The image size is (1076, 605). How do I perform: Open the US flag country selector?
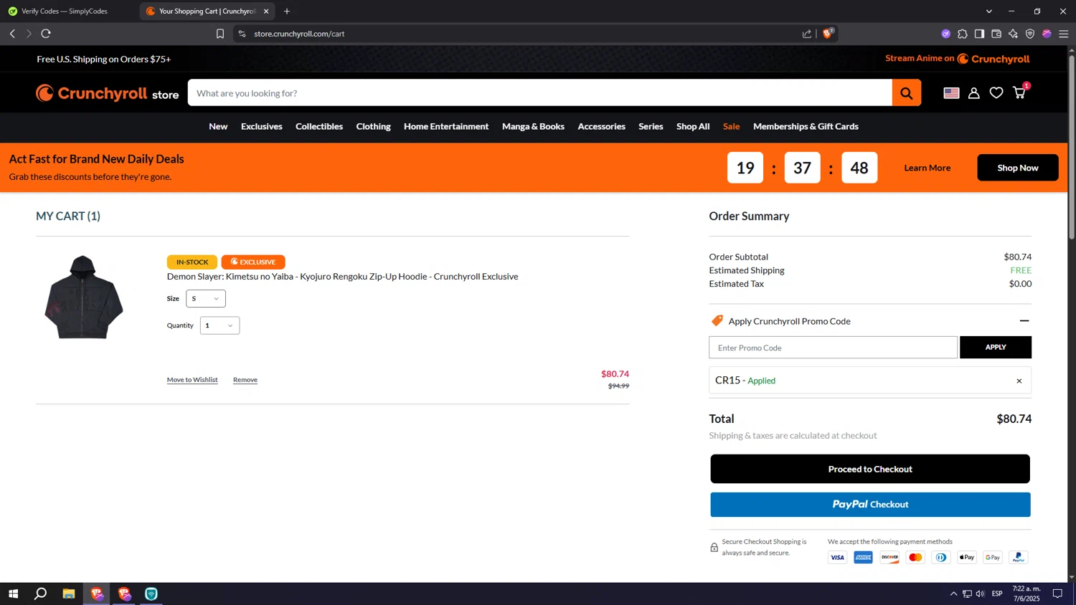(951, 93)
